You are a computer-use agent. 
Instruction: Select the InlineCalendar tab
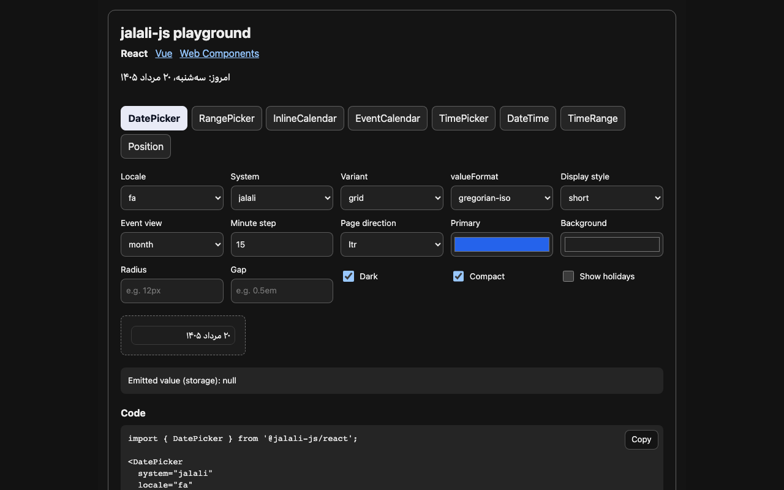[x=305, y=118]
